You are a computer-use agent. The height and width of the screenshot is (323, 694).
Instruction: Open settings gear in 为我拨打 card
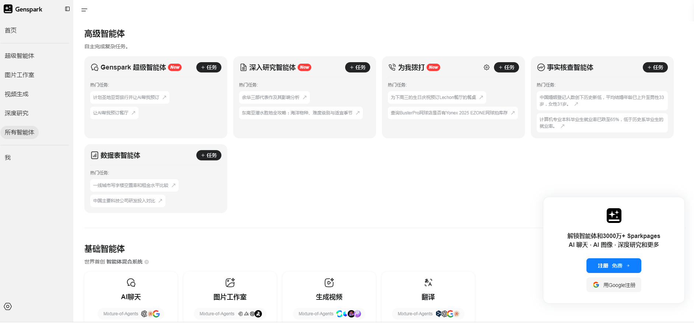487,67
